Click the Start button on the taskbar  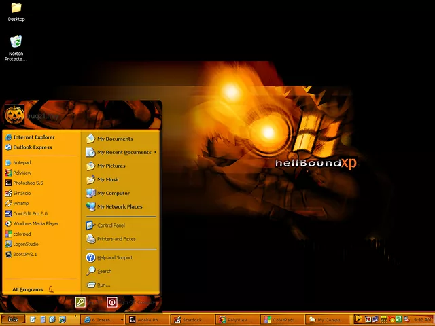pyautogui.click(x=12, y=319)
